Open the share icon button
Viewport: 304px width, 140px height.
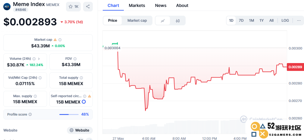click(x=88, y=7)
